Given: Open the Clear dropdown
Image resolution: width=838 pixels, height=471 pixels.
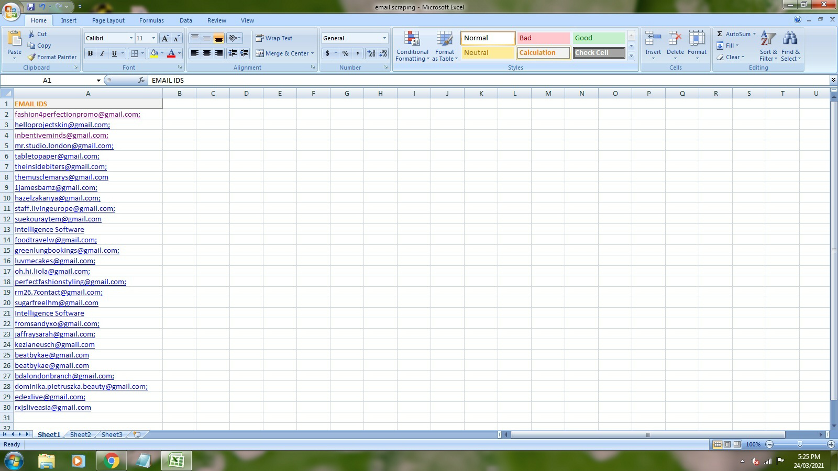Looking at the screenshot, I should pyautogui.click(x=730, y=57).
